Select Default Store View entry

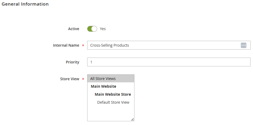point(113,102)
